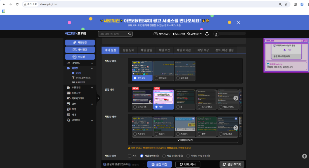Switch to the 채팅 아이콘 tab
This screenshot has height=168, width=309.
(184, 50)
